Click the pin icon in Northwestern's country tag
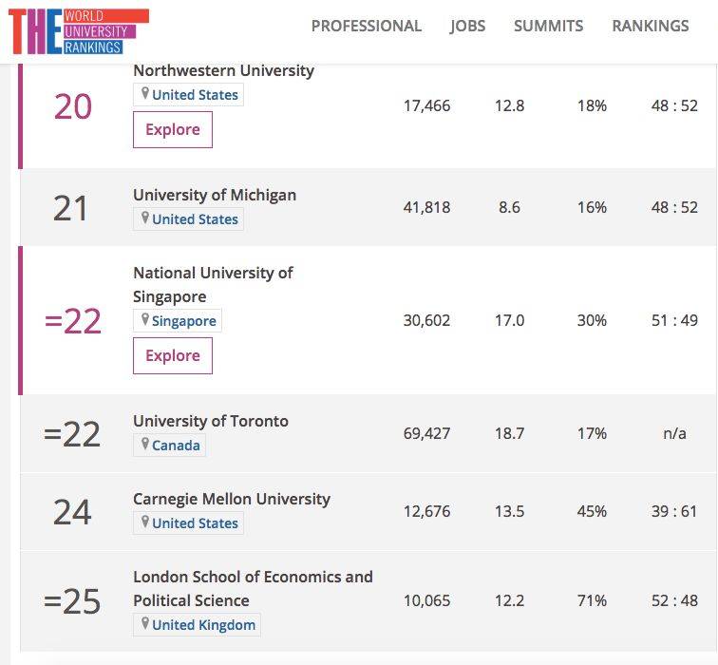 pos(145,94)
